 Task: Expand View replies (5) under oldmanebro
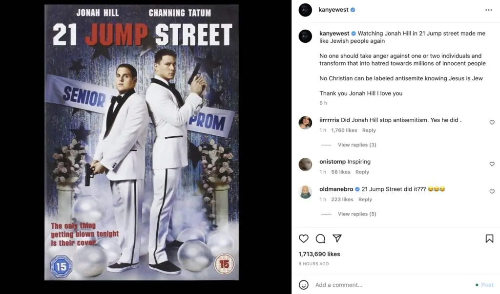click(x=356, y=214)
